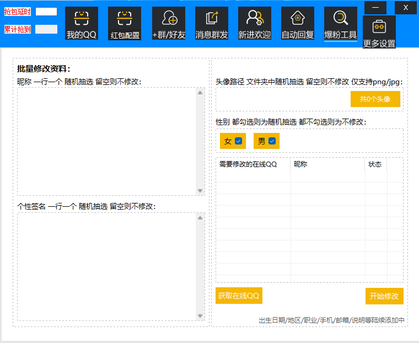Open the 自动回复 toolbar icon
Viewport: 419px width, 343px height.
(x=298, y=19)
